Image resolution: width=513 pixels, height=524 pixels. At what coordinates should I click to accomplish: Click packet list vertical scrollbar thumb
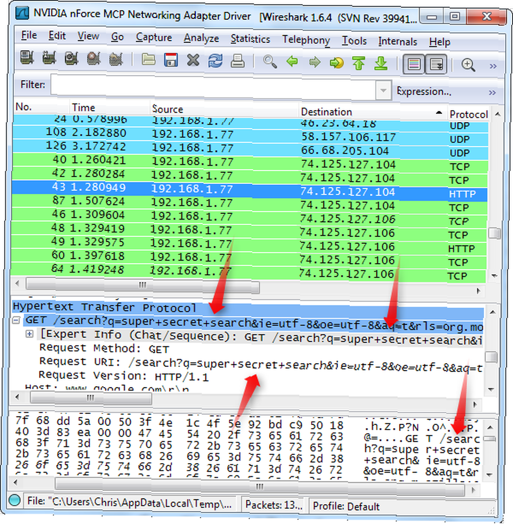495,233
